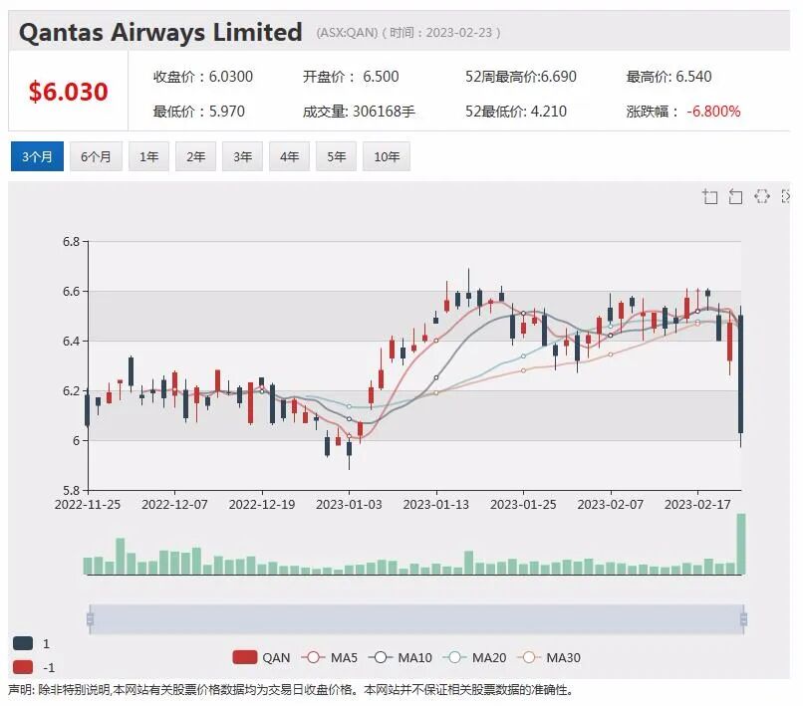Image resolution: width=803 pixels, height=706 pixels.
Task: Grab the right handle of the zoom slider
Action: [743, 619]
